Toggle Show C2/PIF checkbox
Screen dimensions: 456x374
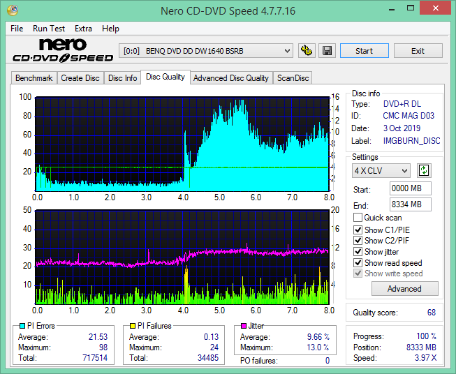coord(358,241)
